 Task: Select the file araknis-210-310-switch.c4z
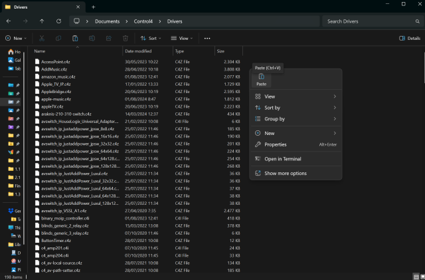tap(66, 114)
